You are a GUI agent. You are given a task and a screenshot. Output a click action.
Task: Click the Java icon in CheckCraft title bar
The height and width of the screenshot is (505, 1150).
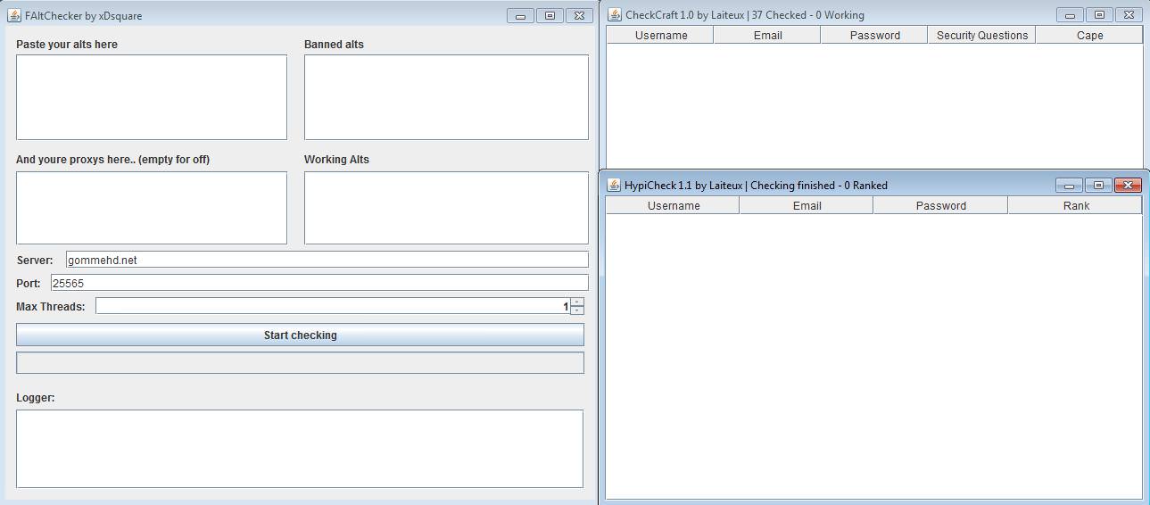615,14
